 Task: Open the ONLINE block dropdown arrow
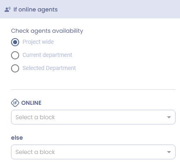(169, 117)
